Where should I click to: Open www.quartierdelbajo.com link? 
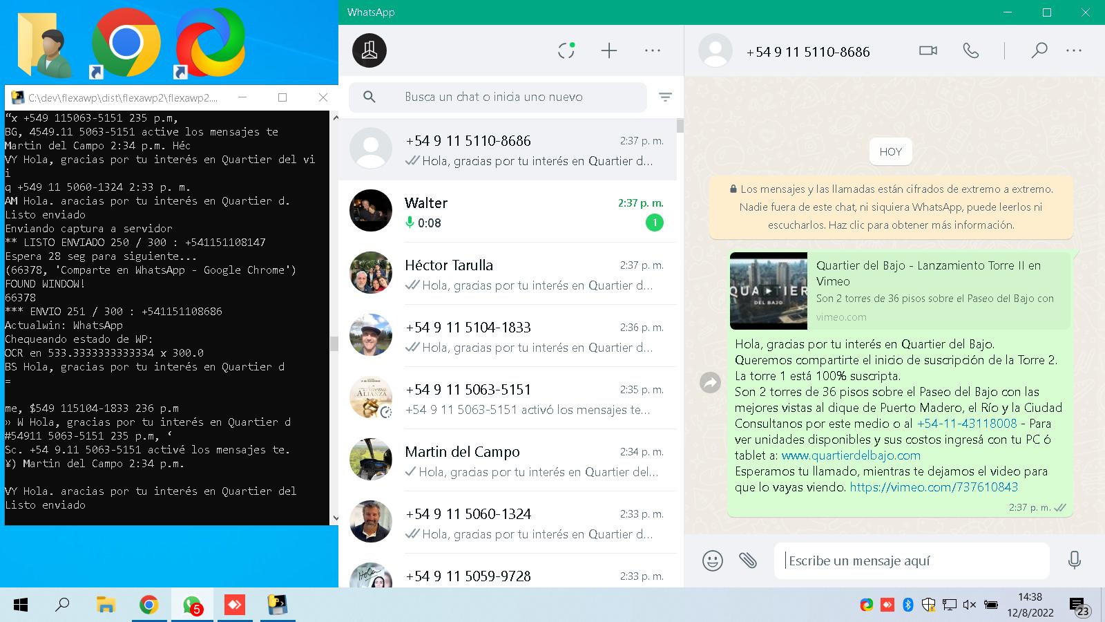851,455
